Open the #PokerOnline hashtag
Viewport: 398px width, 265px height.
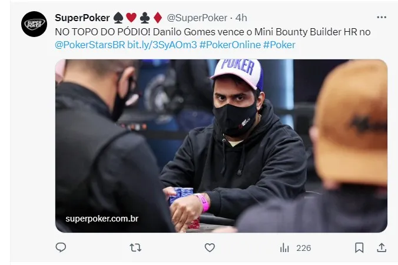[x=230, y=45]
